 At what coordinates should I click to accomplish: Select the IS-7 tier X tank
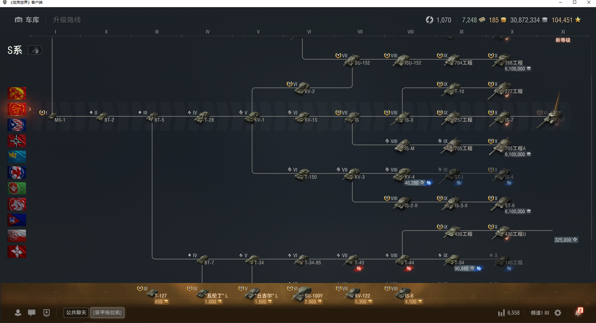502,118
